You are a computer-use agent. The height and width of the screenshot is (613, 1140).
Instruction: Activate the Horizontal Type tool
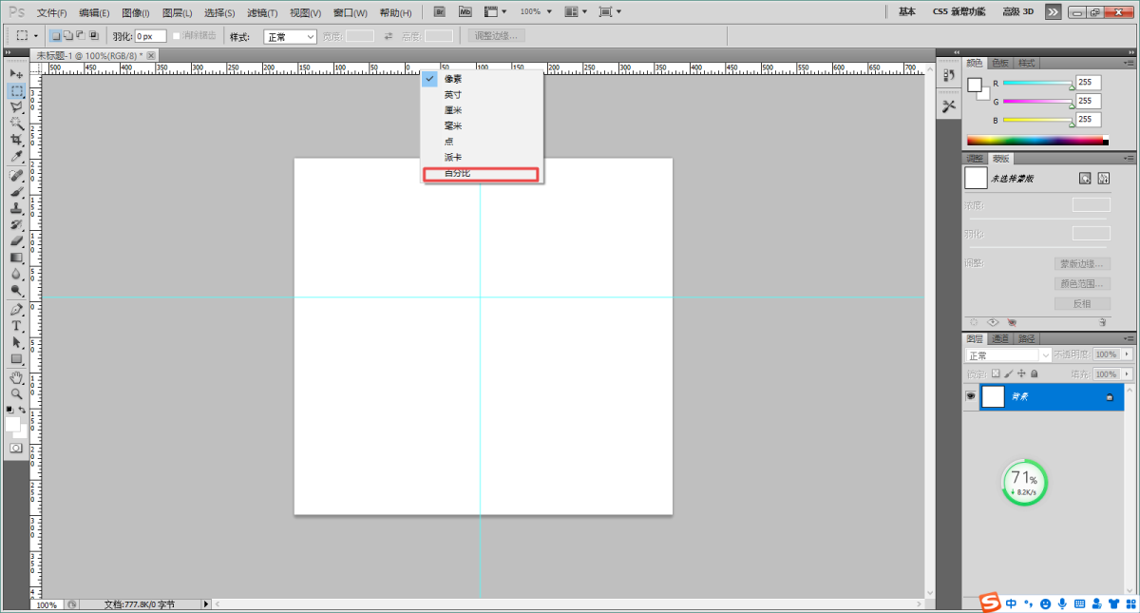click(x=16, y=326)
